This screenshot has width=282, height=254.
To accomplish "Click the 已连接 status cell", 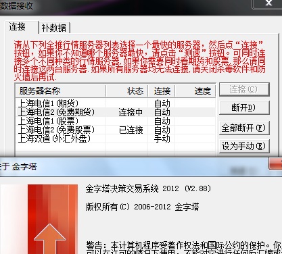I will coord(131,130).
